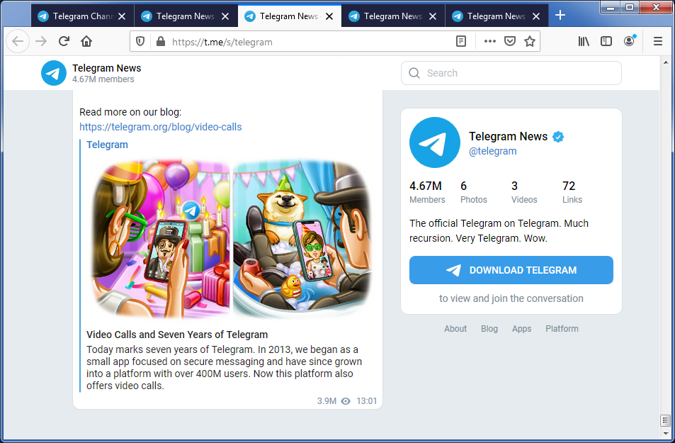
Task: Click the 72 Links counter
Action: 572,192
